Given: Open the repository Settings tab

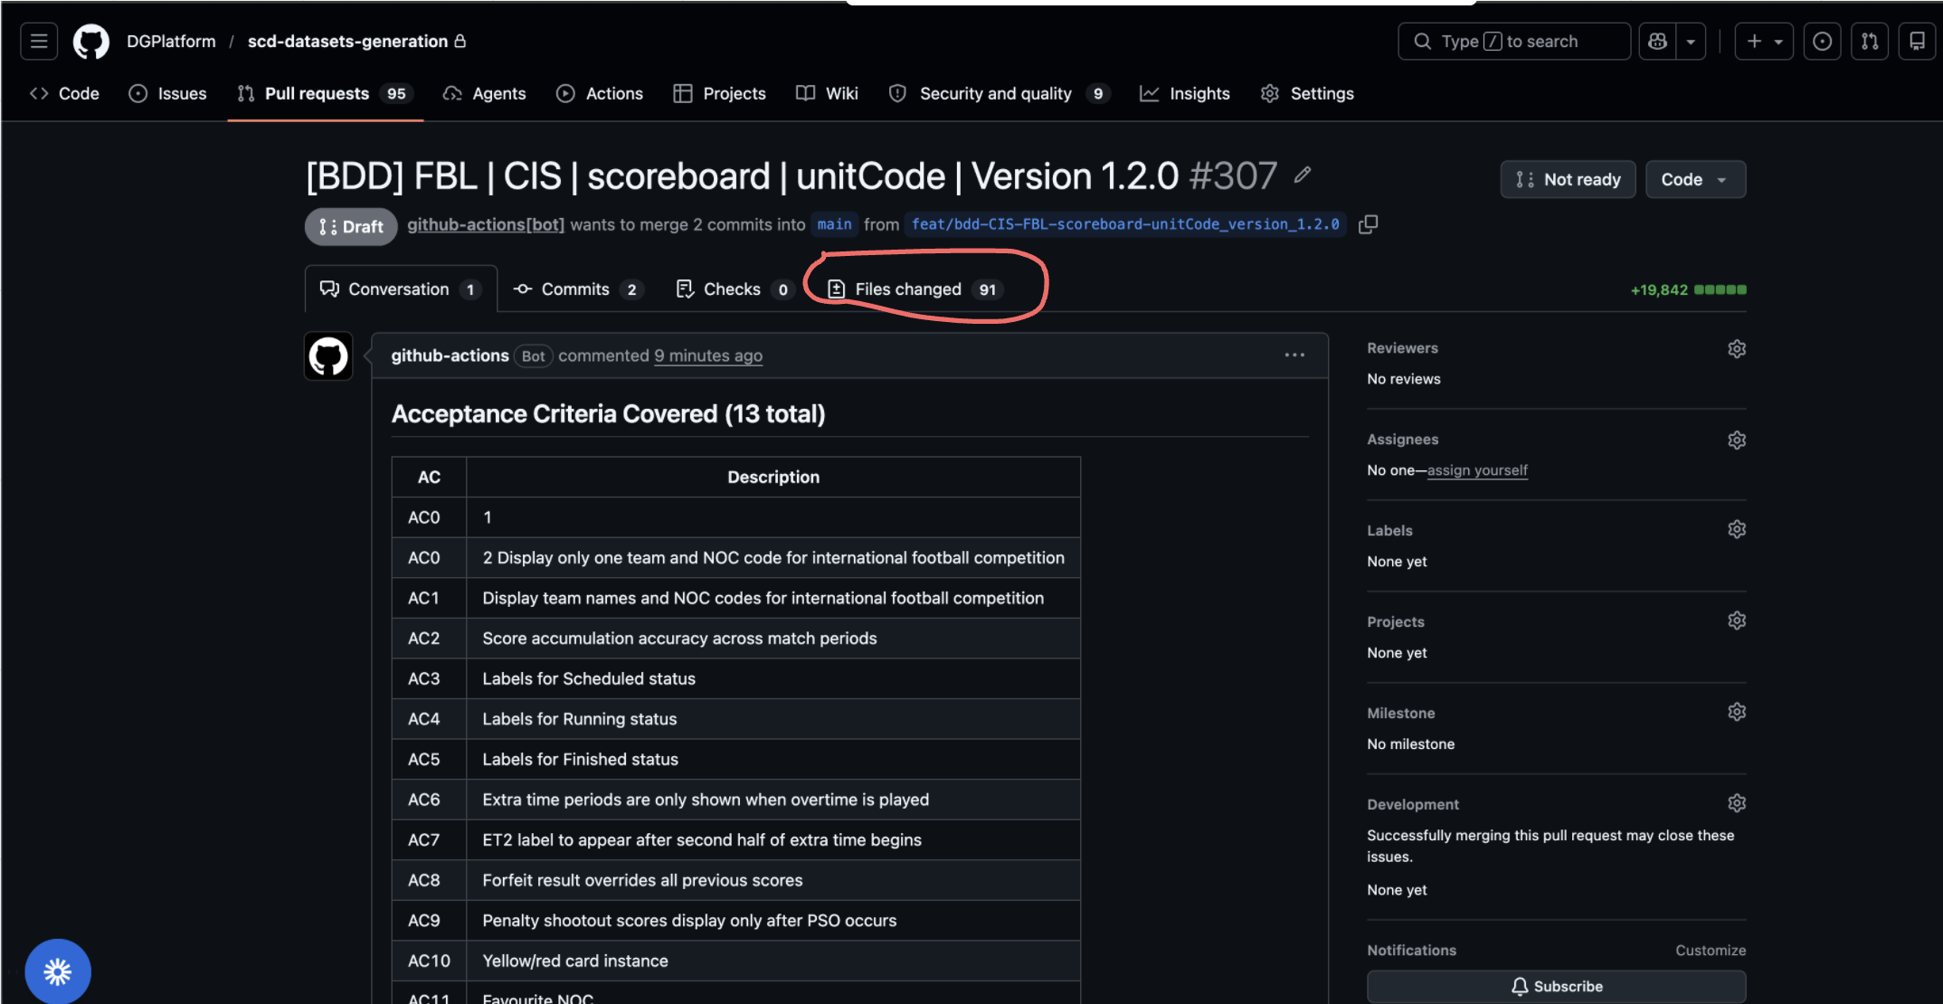Looking at the screenshot, I should click(1308, 93).
